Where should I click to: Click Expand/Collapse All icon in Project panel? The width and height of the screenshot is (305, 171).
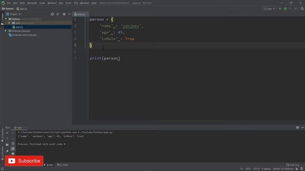(x=58, y=14)
